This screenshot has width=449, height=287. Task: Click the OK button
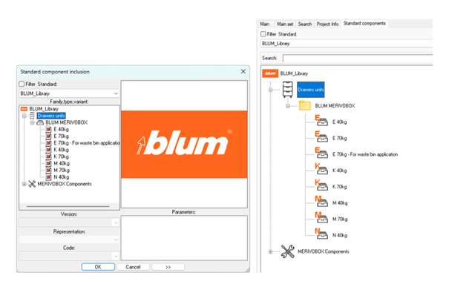(x=98, y=267)
